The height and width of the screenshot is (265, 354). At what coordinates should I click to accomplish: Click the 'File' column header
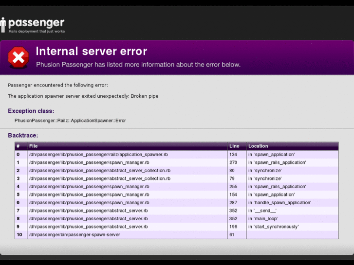click(x=34, y=146)
